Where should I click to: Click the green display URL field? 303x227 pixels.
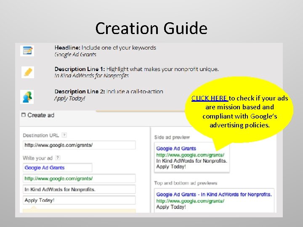pyautogui.click(x=79, y=178)
